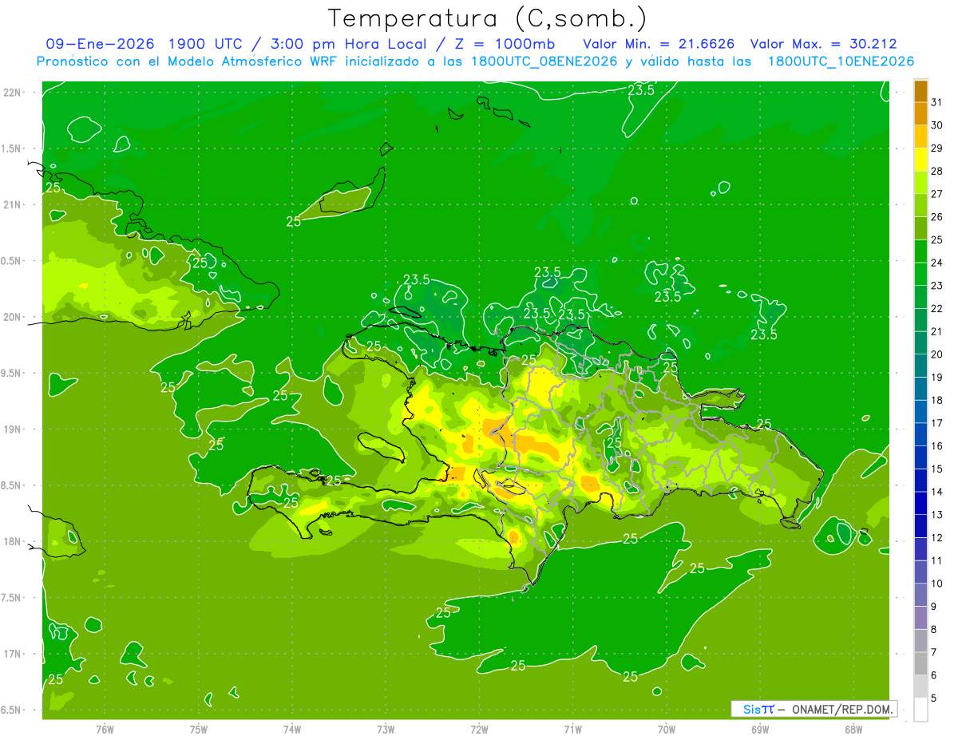Viewport: 958px width, 740px height.
Task: Click the "19N" latitude axis label
Action: click(x=13, y=429)
